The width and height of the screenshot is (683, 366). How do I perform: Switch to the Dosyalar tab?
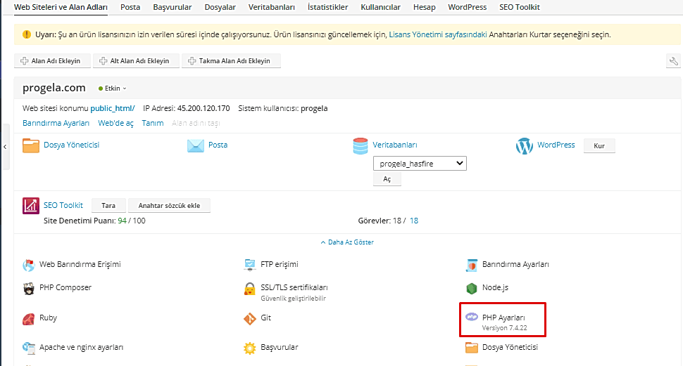point(220,7)
